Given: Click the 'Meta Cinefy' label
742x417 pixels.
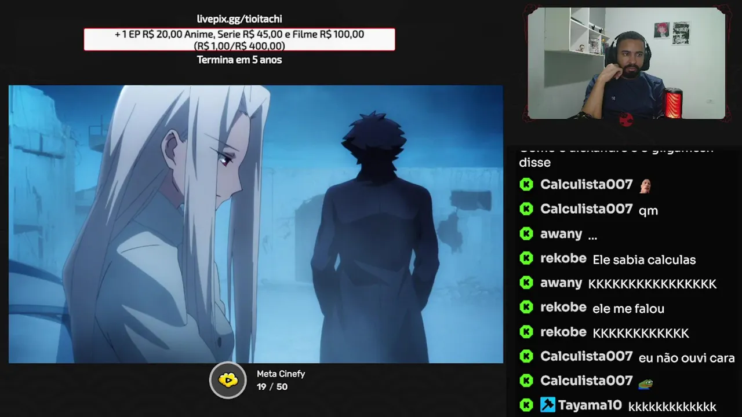Looking at the screenshot, I should click(281, 374).
